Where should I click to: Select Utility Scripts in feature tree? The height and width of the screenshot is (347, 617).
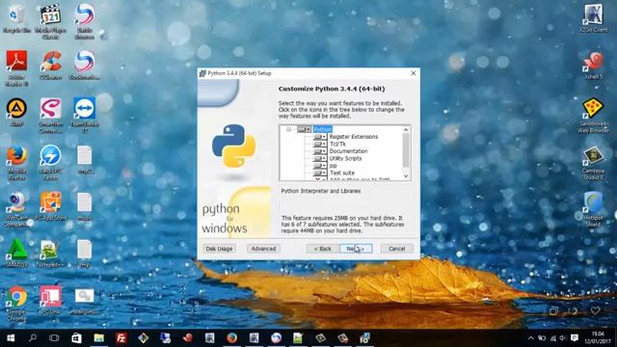coord(345,158)
